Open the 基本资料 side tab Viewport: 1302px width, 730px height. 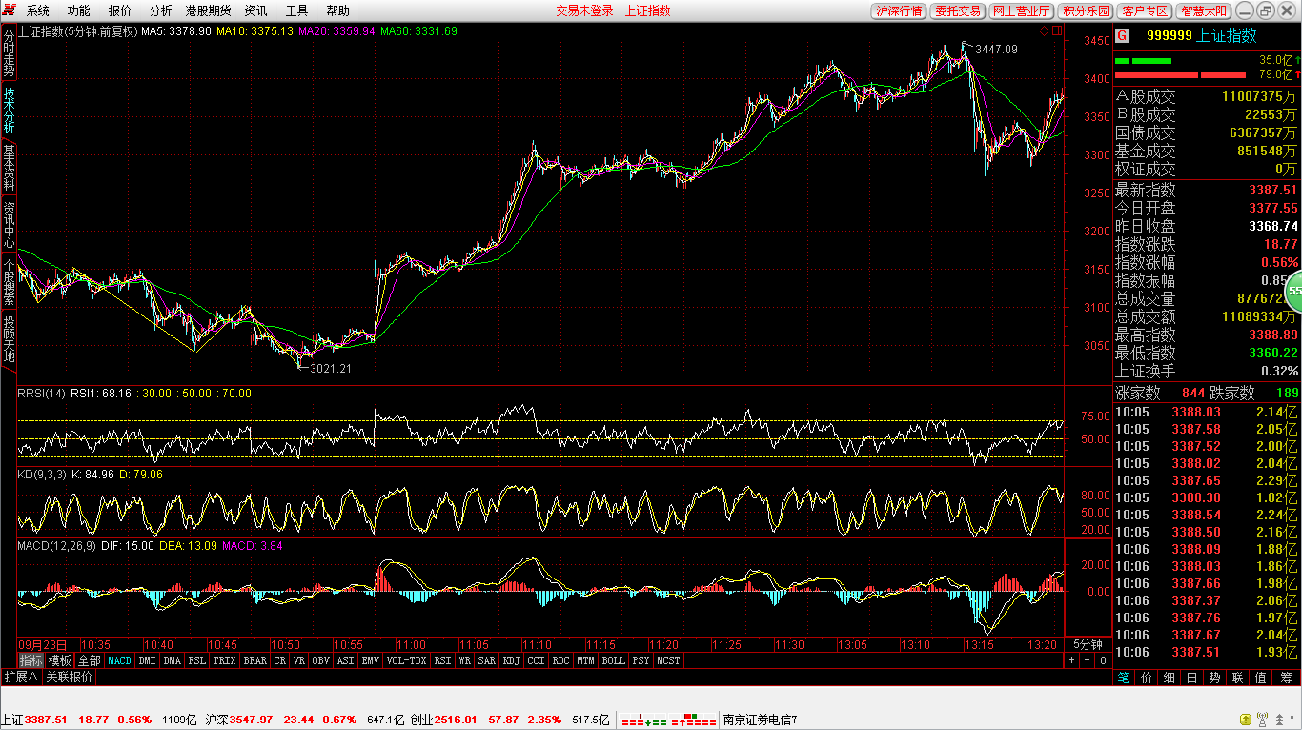pyautogui.click(x=9, y=167)
